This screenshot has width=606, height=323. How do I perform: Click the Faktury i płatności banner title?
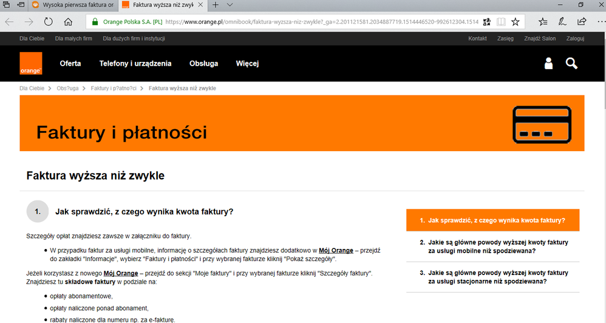[121, 132]
